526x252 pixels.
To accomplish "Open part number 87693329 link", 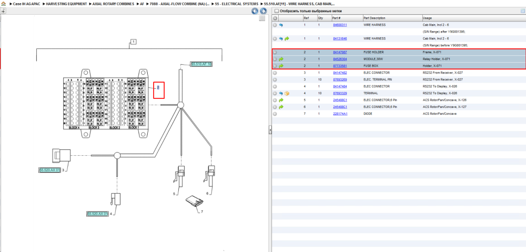I will [340, 93].
